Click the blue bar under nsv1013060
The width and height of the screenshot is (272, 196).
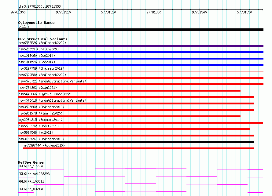[x=141, y=59]
